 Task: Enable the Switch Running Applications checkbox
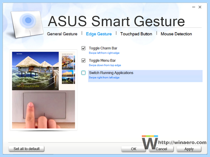pos(83,73)
